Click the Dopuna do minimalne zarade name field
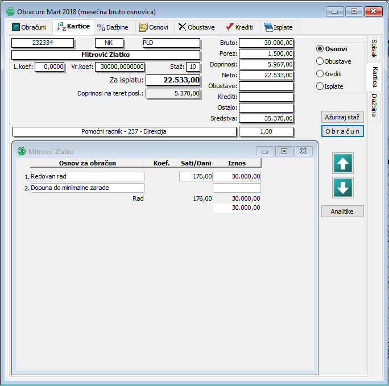Screen dimensions: 389x386 (88, 188)
